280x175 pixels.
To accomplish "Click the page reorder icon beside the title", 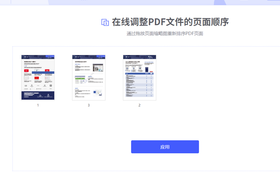I will coord(105,22).
